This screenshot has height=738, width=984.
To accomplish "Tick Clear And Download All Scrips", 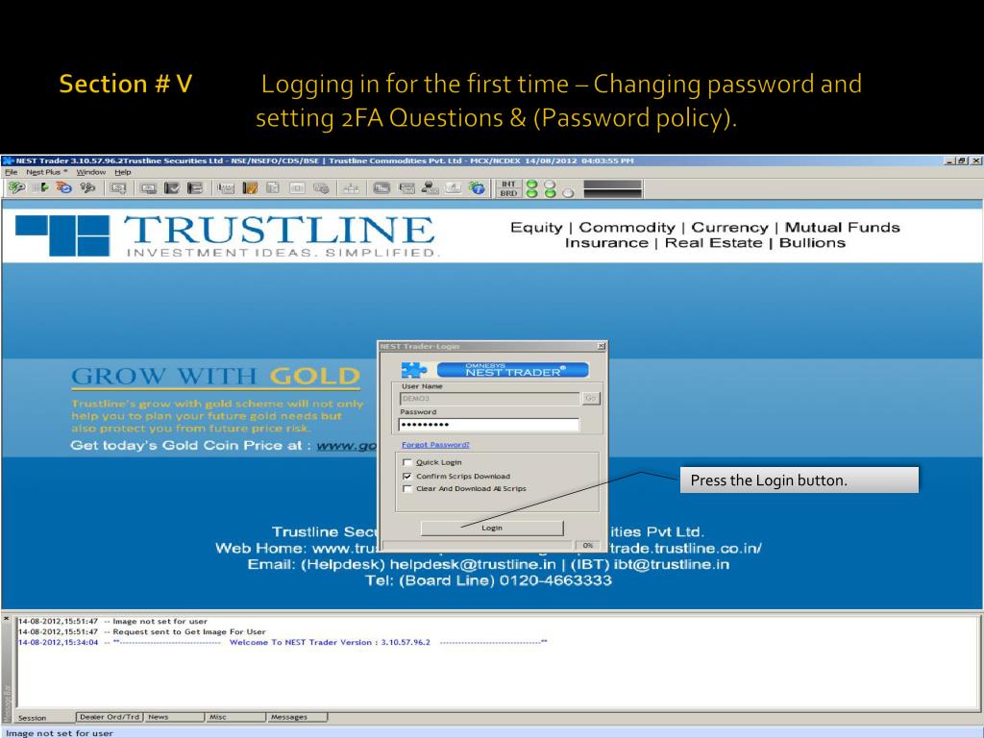I will [x=406, y=488].
